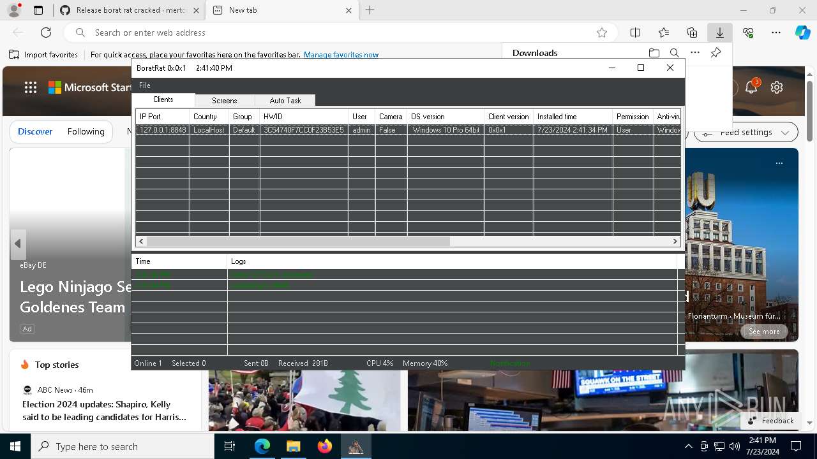The height and width of the screenshot is (459, 817).
Task: Select the Following feed tab
Action: click(86, 131)
